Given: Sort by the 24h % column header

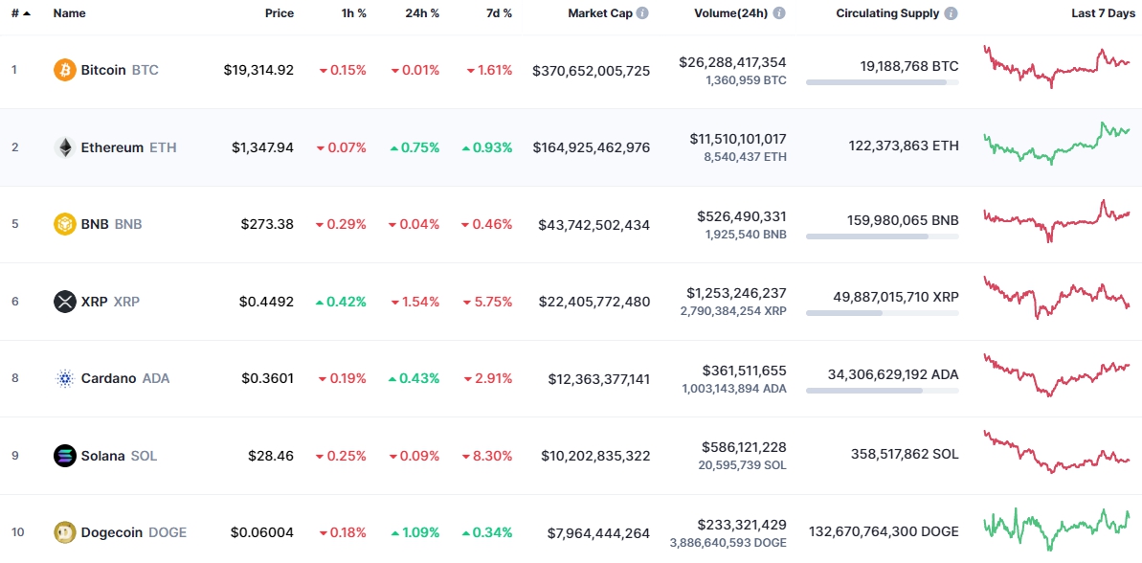Looking at the screenshot, I should coord(422,13).
